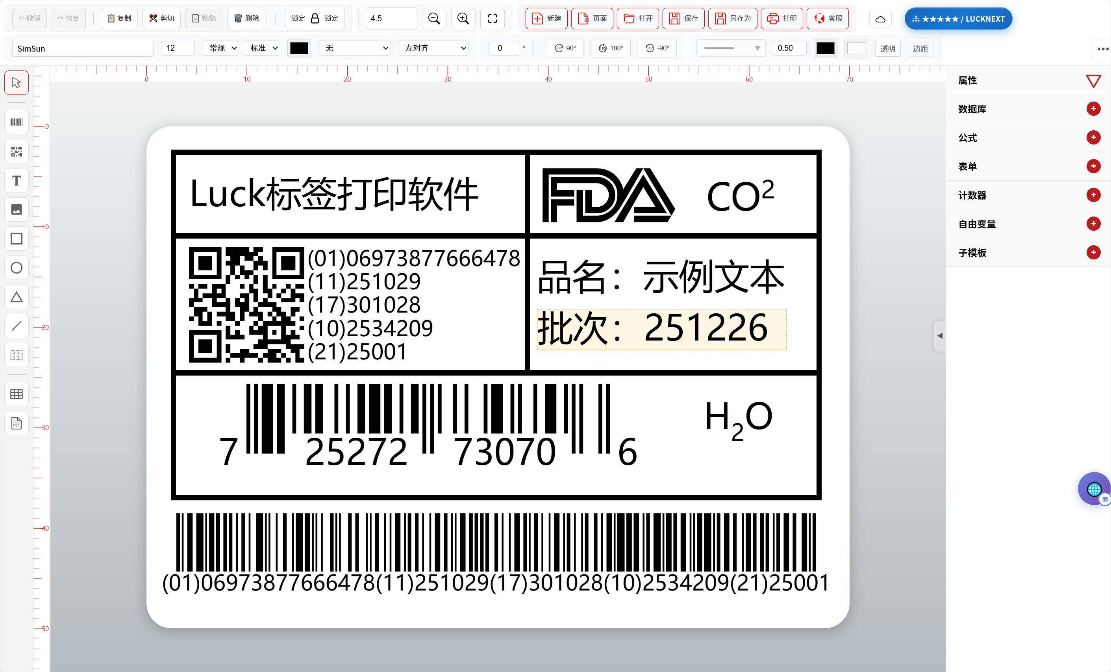Click 打印 print button

tap(782, 19)
